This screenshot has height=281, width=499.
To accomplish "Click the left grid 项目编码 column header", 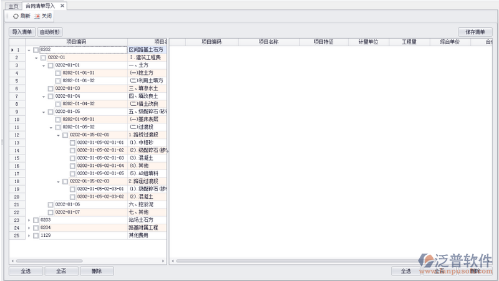I will pyautogui.click(x=76, y=42).
